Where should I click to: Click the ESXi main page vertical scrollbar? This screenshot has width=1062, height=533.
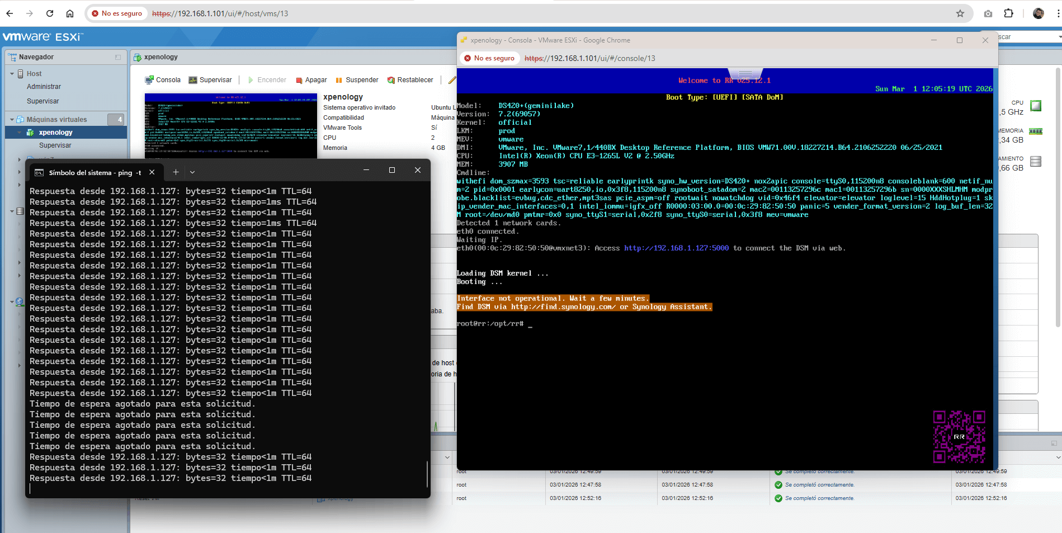(x=1058, y=198)
